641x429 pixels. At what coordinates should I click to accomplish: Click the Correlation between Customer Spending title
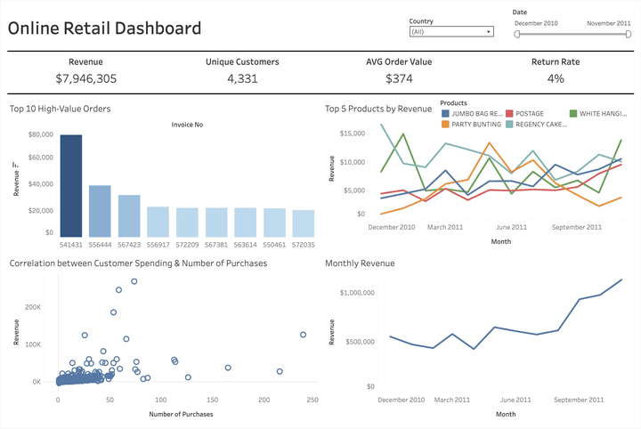138,263
